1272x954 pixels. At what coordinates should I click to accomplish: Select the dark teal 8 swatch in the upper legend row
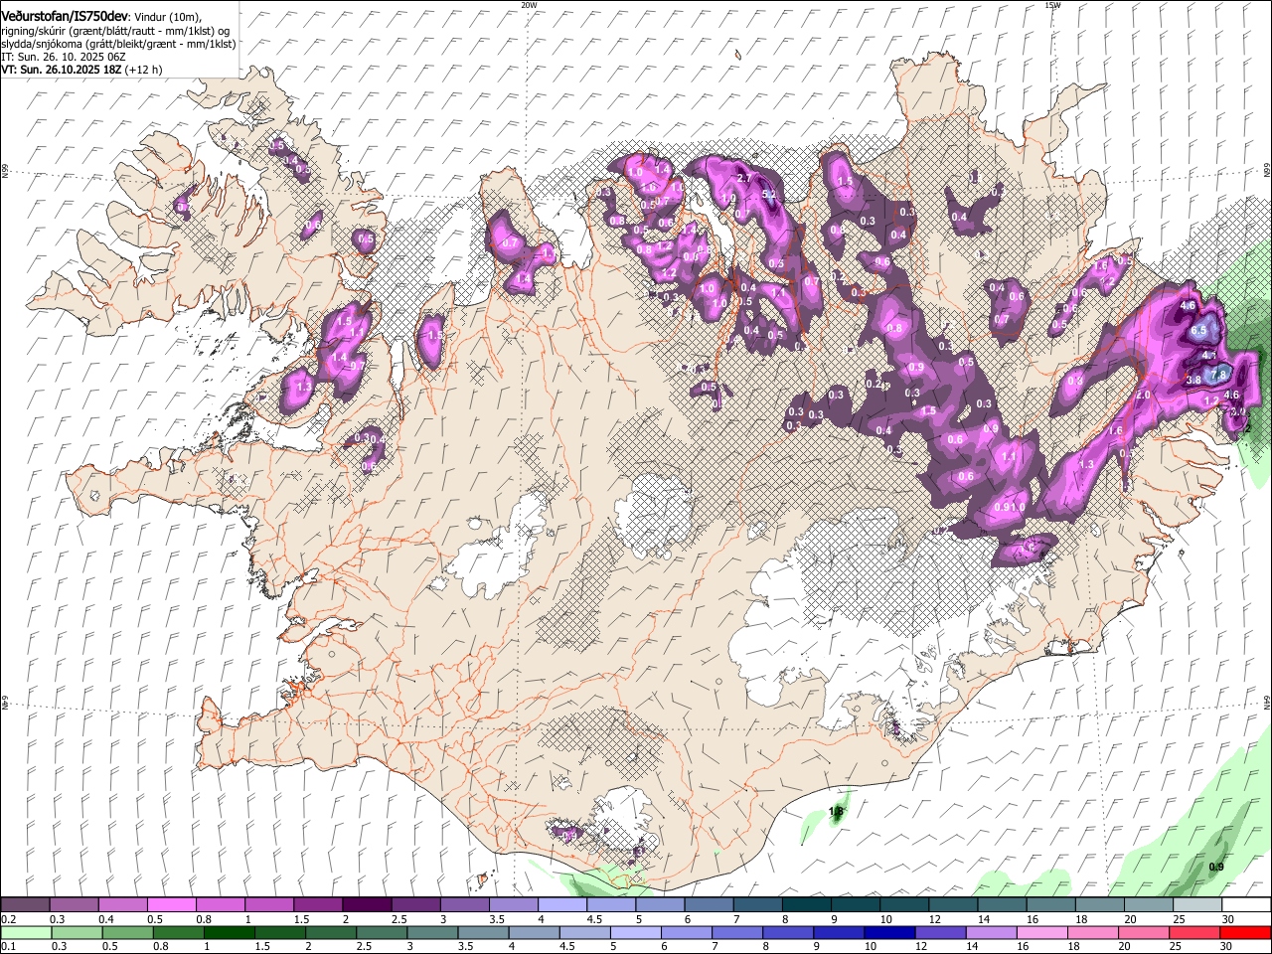[x=806, y=905]
